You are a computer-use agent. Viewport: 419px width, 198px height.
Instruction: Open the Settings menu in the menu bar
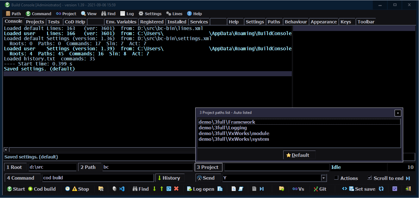pos(150,14)
